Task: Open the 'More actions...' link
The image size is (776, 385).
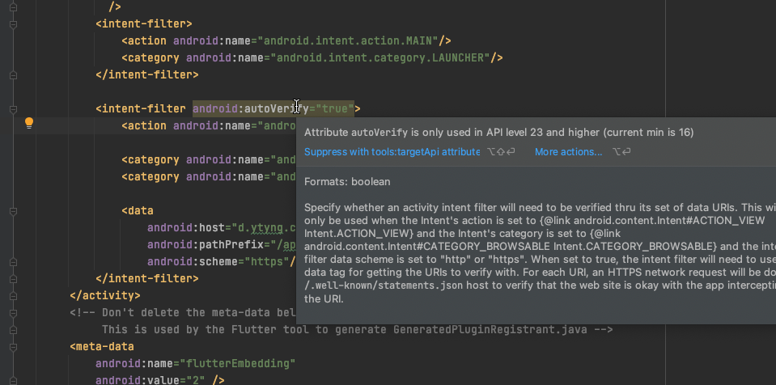Action: [568, 152]
